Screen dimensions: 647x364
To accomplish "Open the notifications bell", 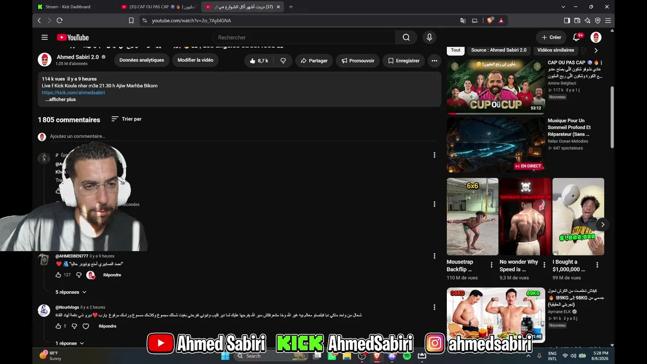I will click(x=576, y=37).
